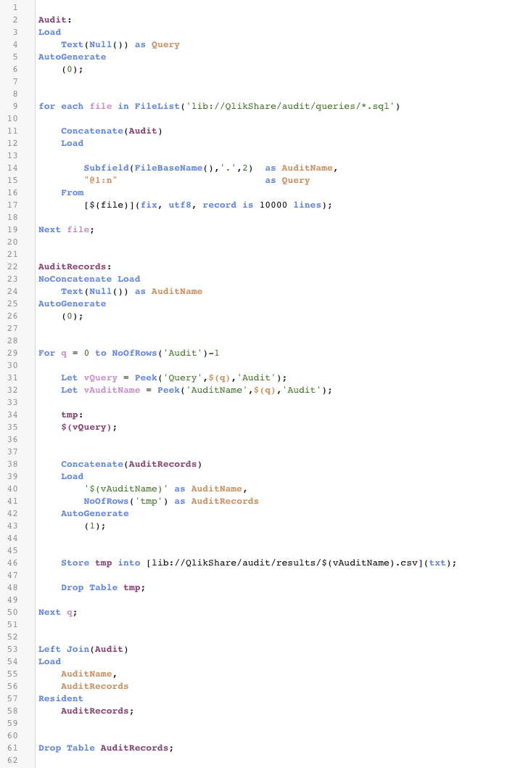Click the 'Store tmp into' statement
510x768 pixels.
tap(258, 563)
